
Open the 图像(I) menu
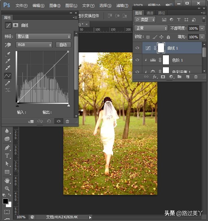55,6
